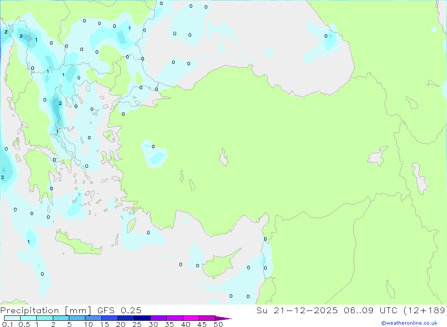
Task: Click the 45–50 mm legend color box
Action: [207, 318]
